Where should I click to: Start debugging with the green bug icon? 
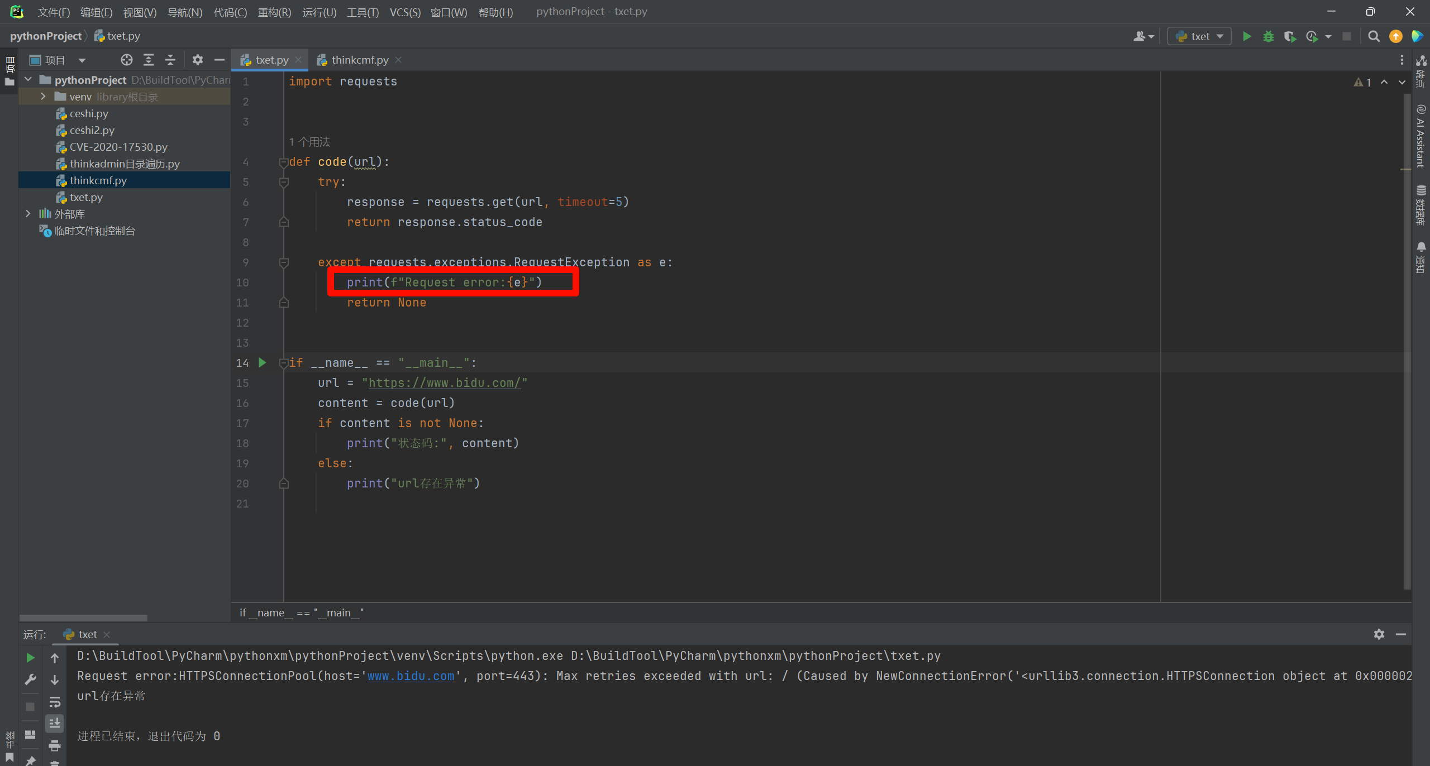[x=1269, y=36]
